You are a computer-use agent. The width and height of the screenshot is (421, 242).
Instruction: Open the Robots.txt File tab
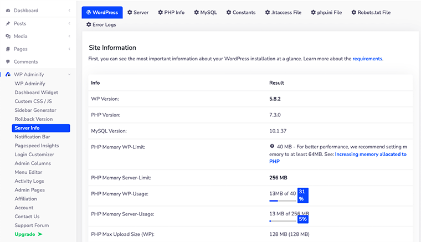(371, 12)
